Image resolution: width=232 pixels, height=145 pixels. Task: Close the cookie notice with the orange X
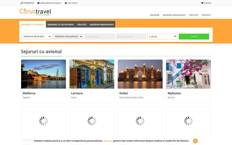(x=195, y=141)
